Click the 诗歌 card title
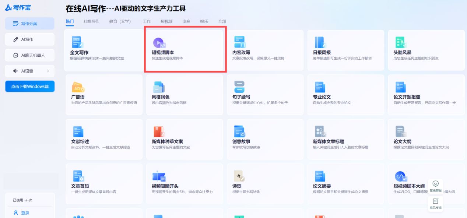Image resolution: width=467 pixels, height=218 pixels. coord(237,186)
